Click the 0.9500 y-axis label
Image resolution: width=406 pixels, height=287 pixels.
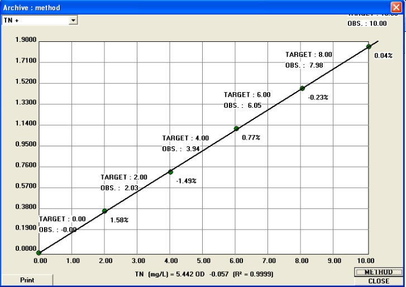coord(26,144)
